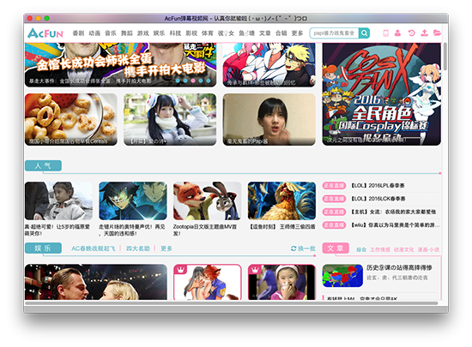Click the magnifier search button
The image size is (472, 347).
(x=364, y=33)
